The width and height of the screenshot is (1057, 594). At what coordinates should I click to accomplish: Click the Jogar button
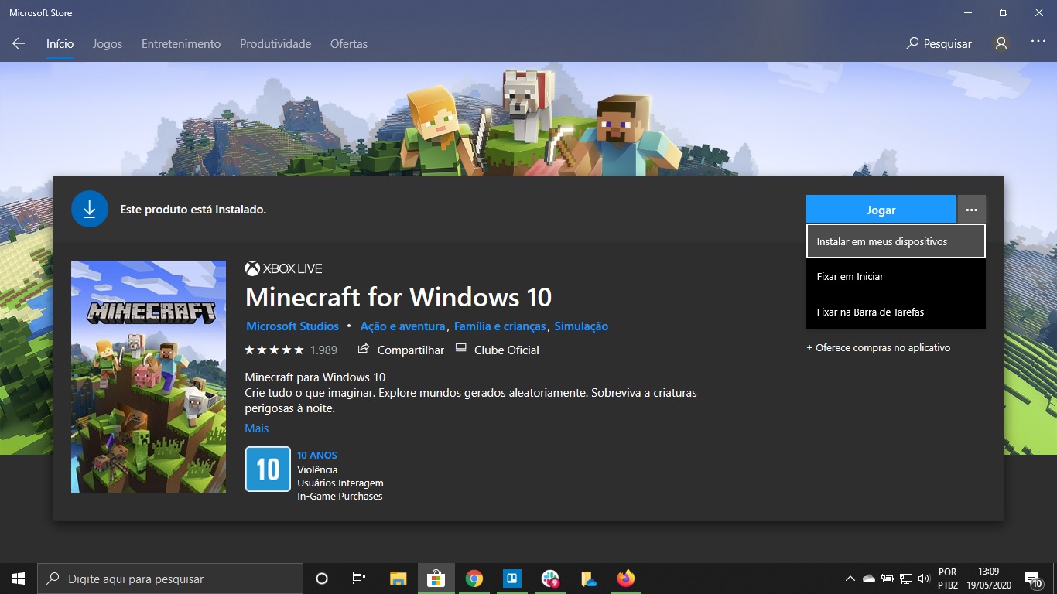(x=881, y=210)
